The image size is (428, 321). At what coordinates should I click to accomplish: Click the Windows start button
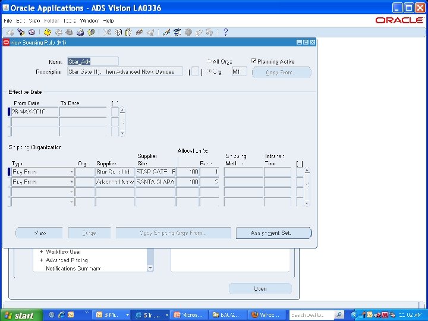click(21, 315)
